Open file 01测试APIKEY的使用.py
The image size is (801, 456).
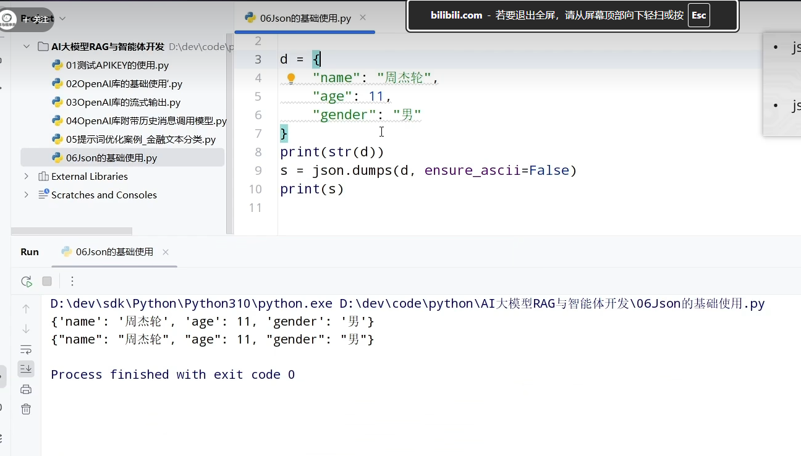pos(117,65)
